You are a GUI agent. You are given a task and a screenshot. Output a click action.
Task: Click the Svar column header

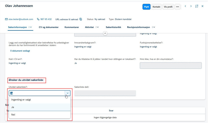(x=111, y=110)
